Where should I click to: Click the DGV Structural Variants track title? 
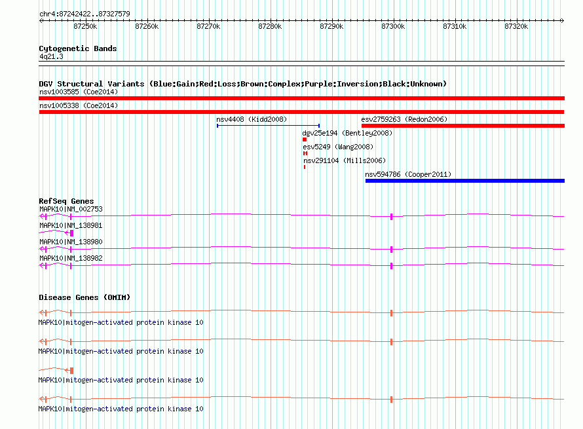click(243, 84)
